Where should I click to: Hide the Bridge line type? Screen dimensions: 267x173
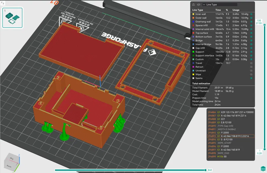pyautogui.click(x=251, y=40)
